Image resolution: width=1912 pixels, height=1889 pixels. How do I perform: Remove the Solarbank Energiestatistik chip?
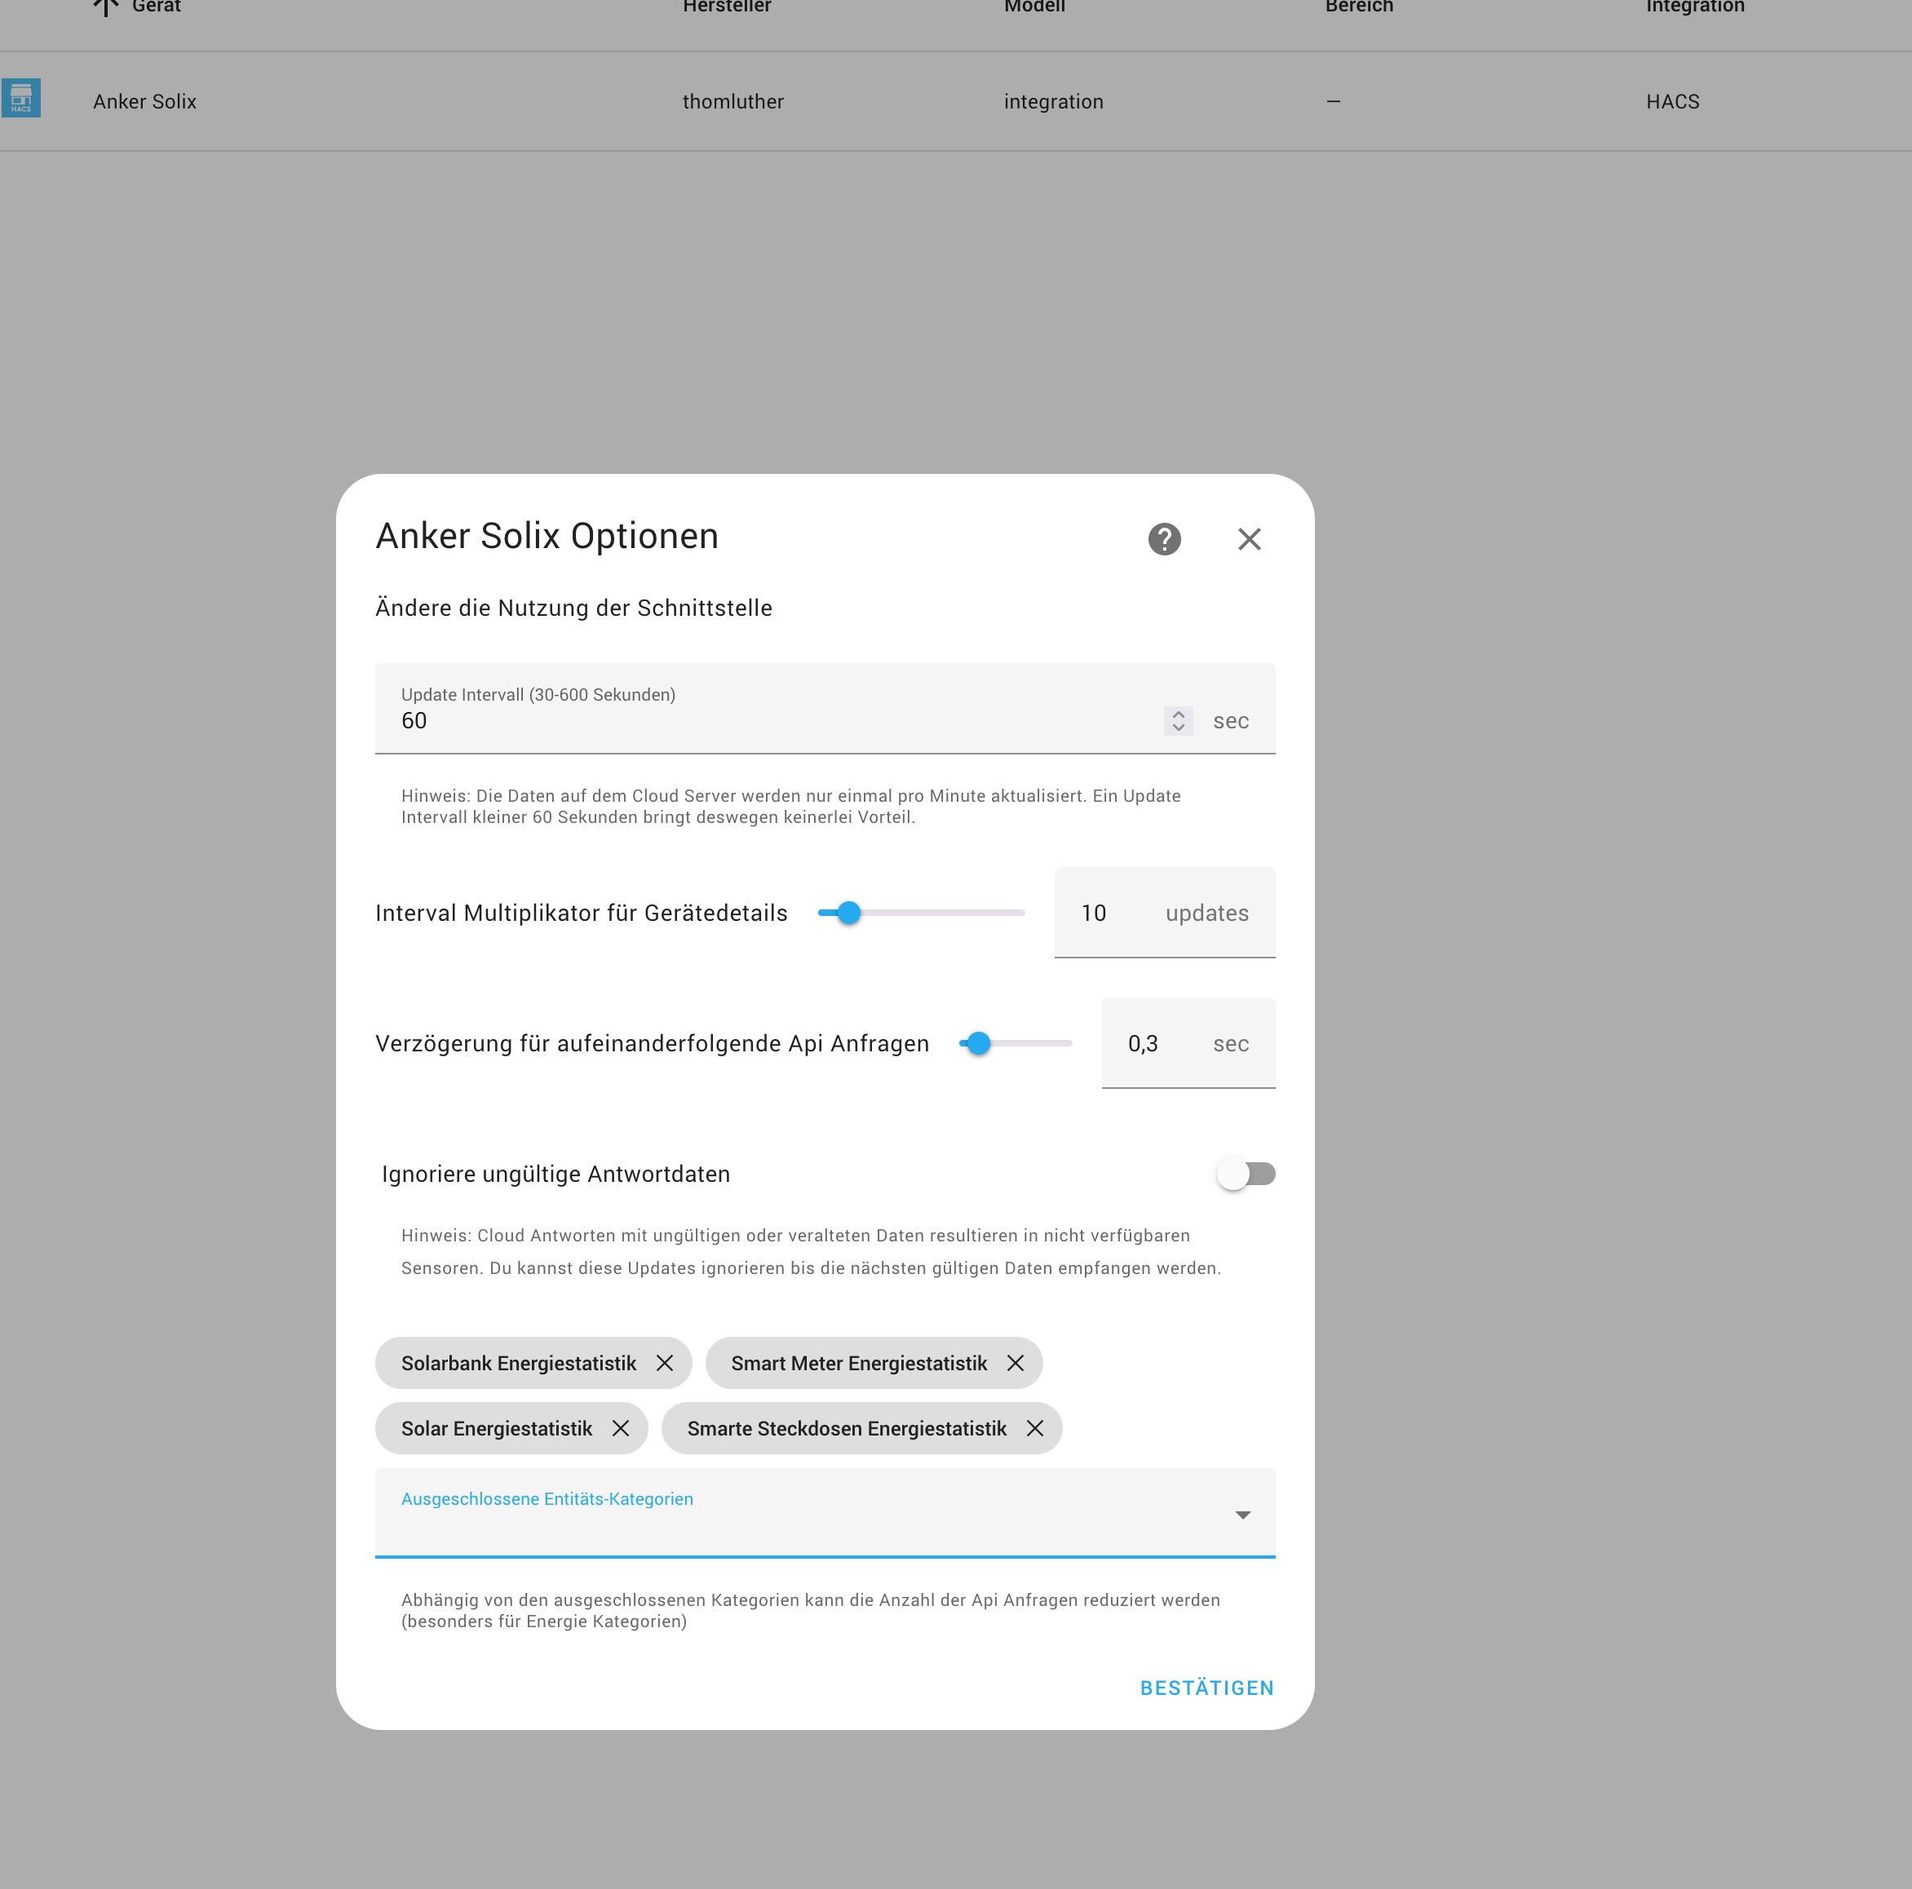coord(665,1364)
